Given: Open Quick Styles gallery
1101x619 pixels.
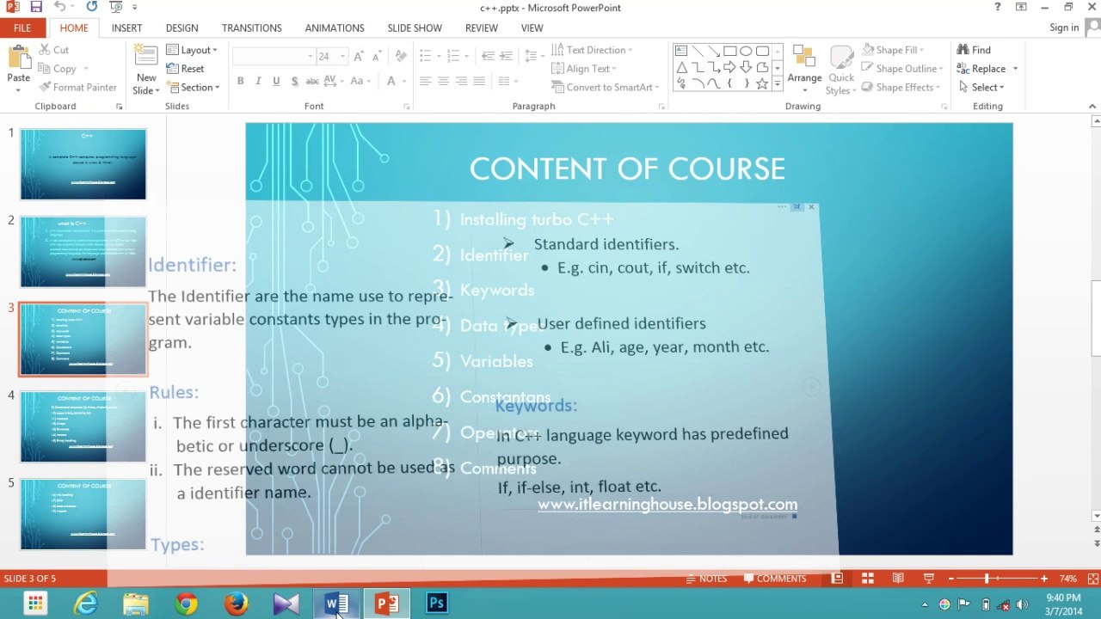Looking at the screenshot, I should click(840, 70).
